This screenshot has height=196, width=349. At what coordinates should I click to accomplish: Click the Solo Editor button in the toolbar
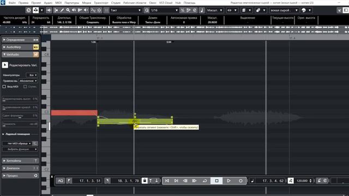coord(28,10)
